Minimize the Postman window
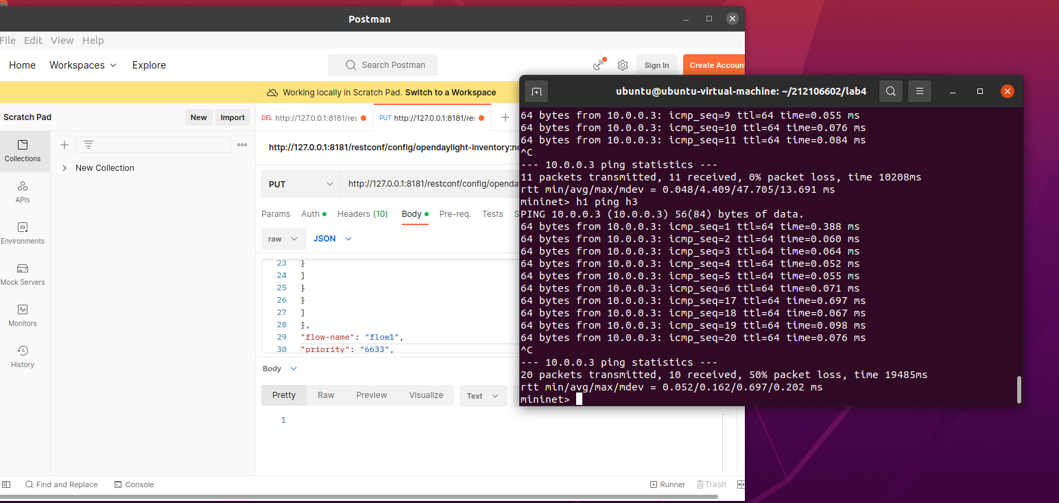The height and width of the screenshot is (503, 1059). (x=685, y=19)
